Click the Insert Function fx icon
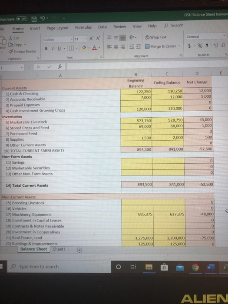The width and height of the screenshot is (228, 304). pos(60,66)
